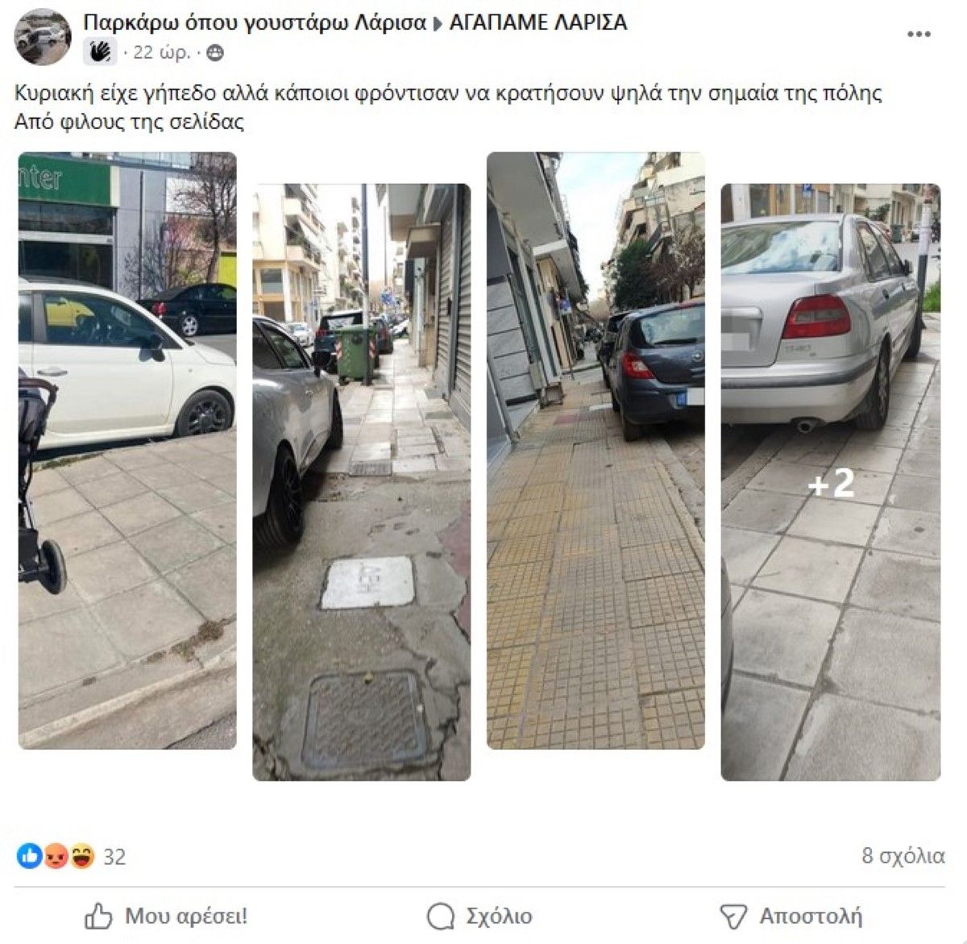Click the thumbs-up icon beside Μου αρέσει

pyautogui.click(x=98, y=916)
